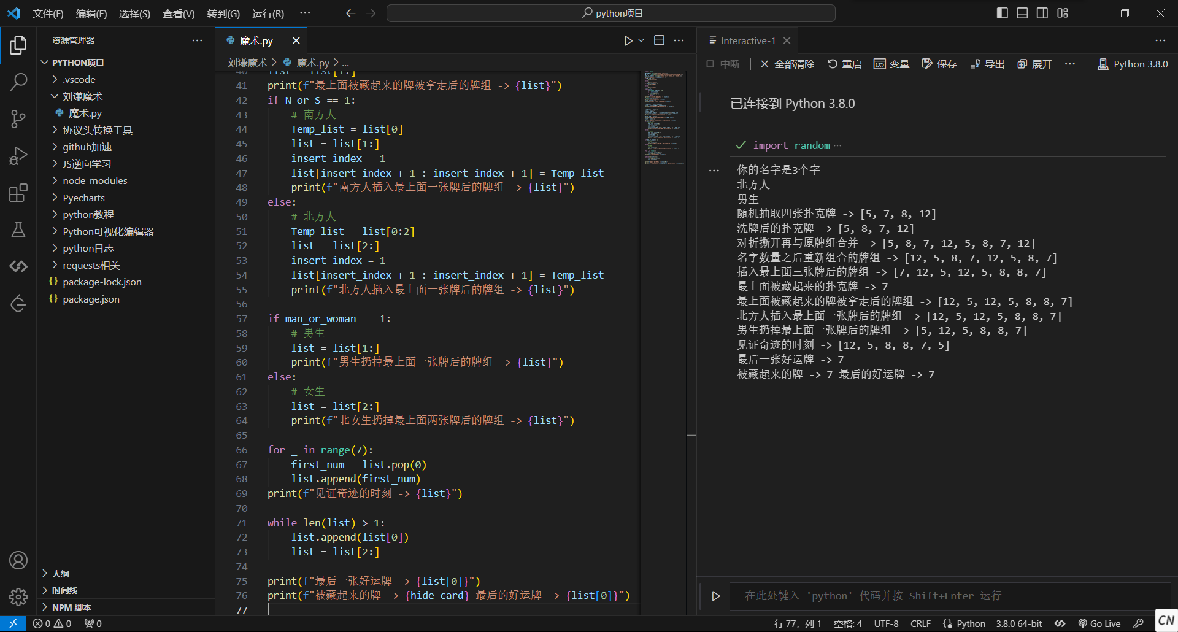The image size is (1178, 632).
Task: Select Python 3.8.0 kernel picker
Action: (x=1133, y=64)
